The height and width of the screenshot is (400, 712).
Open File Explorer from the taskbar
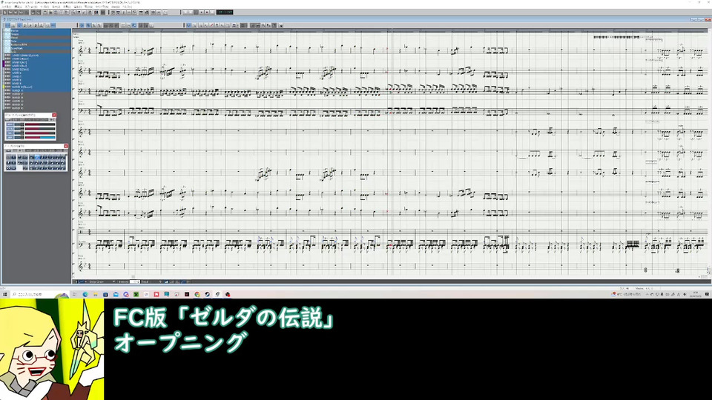tap(96, 294)
